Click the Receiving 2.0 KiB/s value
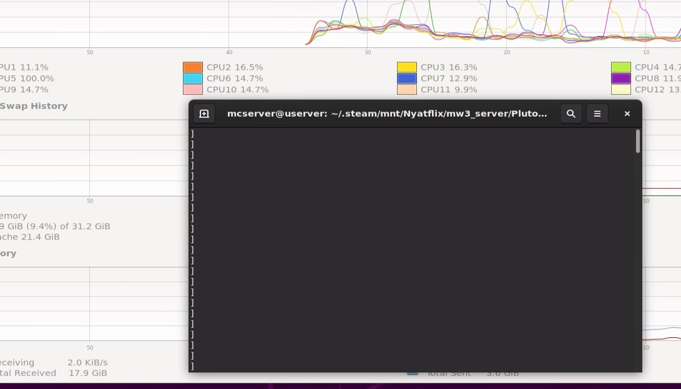681x389 pixels. tap(87, 363)
